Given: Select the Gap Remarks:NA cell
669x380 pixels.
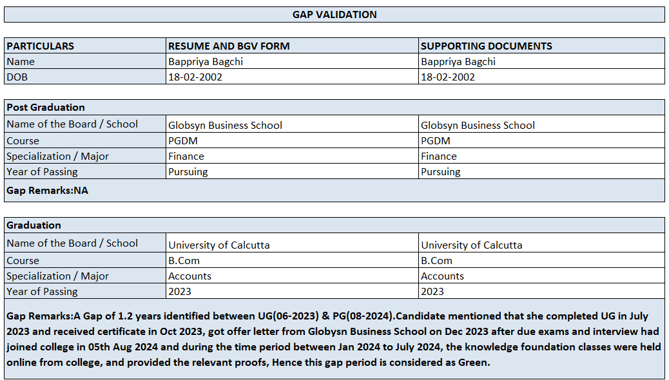Looking at the screenshot, I should click(x=47, y=190).
